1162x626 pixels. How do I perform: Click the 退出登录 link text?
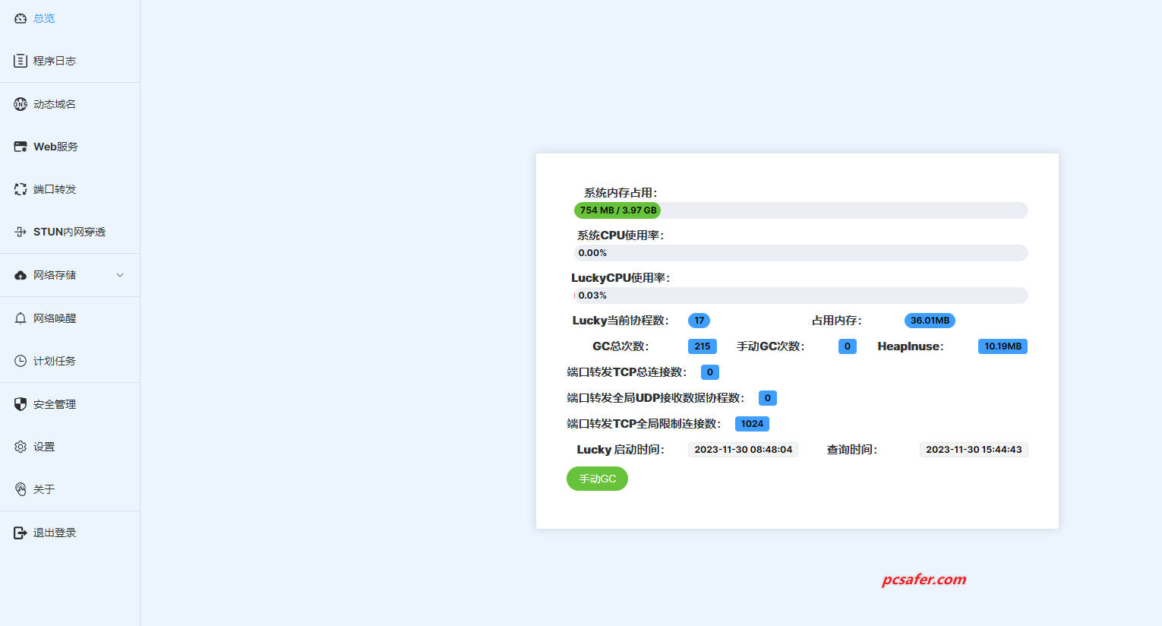[x=55, y=533]
